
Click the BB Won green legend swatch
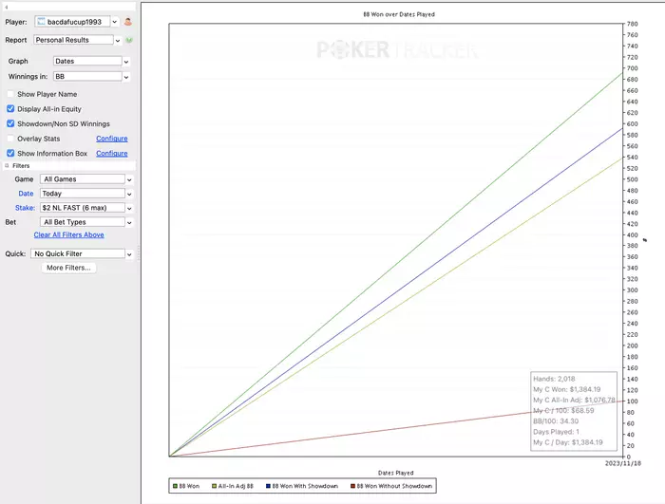click(175, 486)
